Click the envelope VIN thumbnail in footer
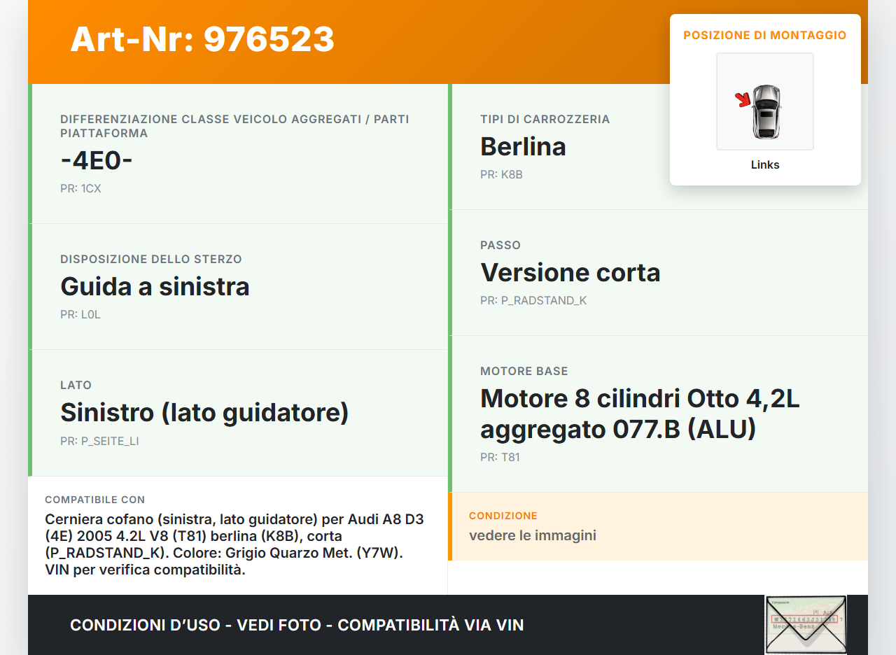 point(806,625)
